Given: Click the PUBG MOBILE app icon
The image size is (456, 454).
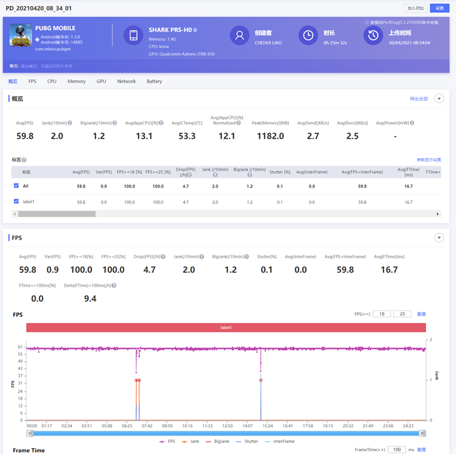Looking at the screenshot, I should (20, 35).
